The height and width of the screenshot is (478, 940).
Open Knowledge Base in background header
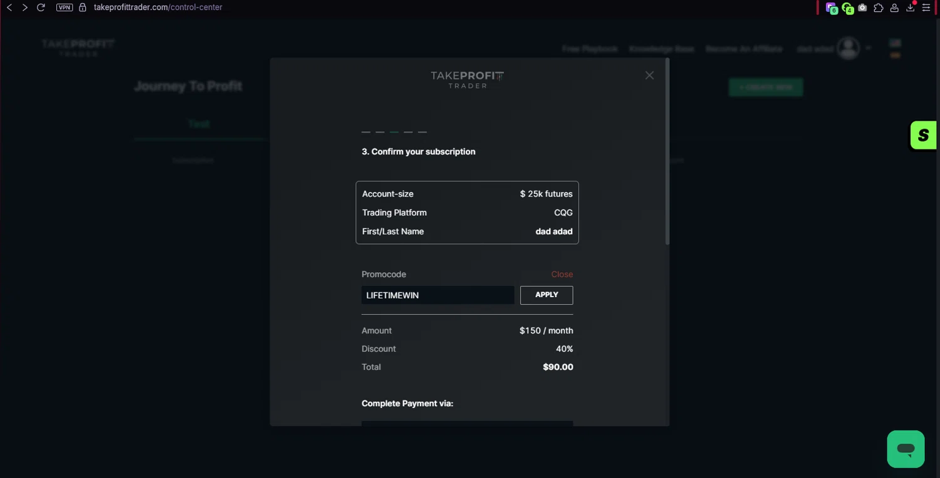(x=662, y=49)
